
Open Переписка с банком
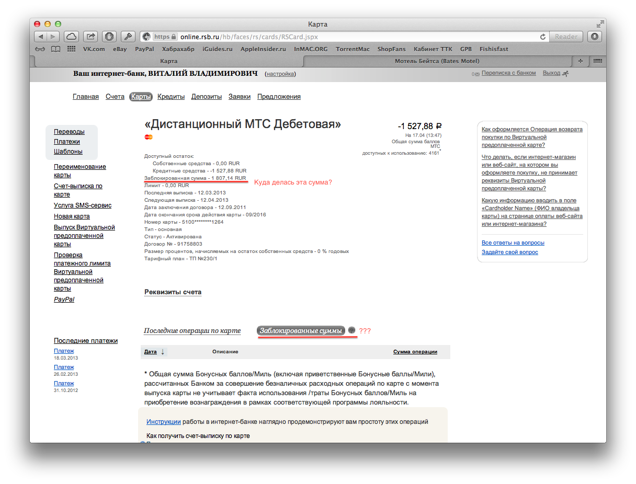click(x=509, y=73)
